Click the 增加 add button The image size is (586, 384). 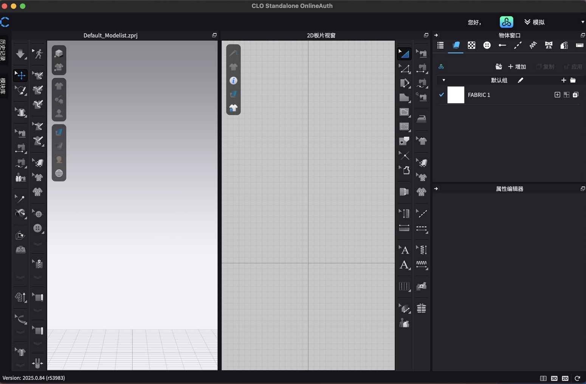coord(517,67)
